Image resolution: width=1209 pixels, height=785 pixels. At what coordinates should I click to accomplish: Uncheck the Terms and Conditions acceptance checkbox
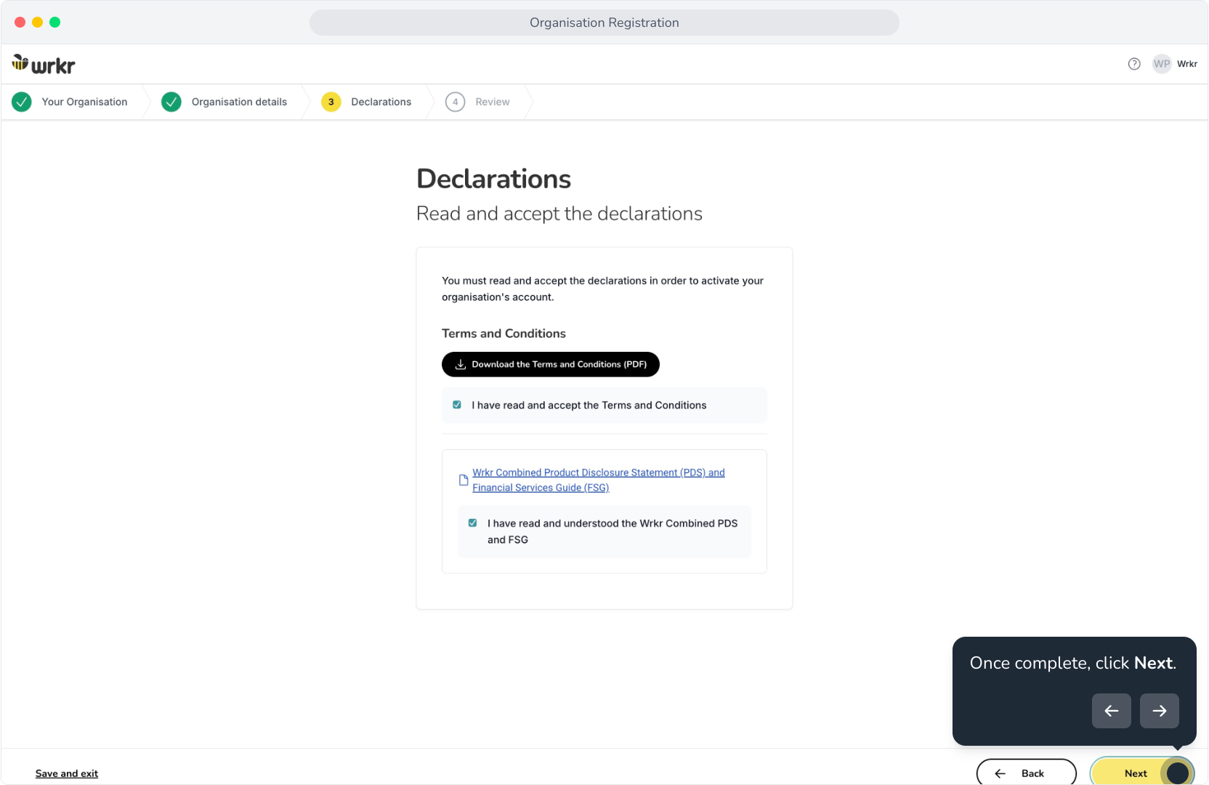click(457, 405)
